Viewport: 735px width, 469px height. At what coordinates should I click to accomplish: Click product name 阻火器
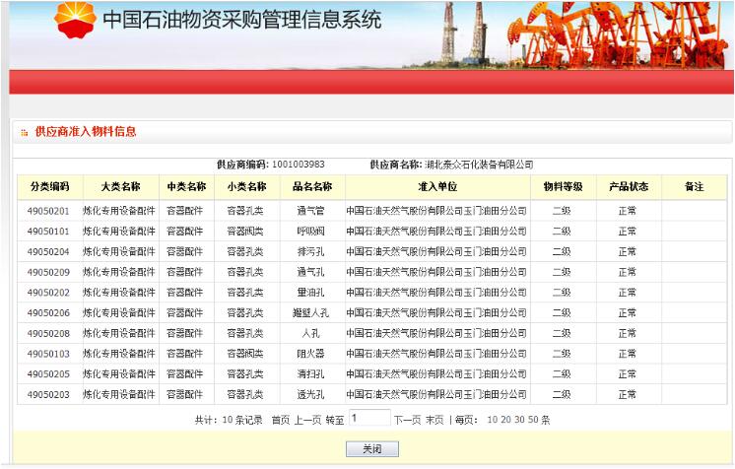tap(310, 354)
